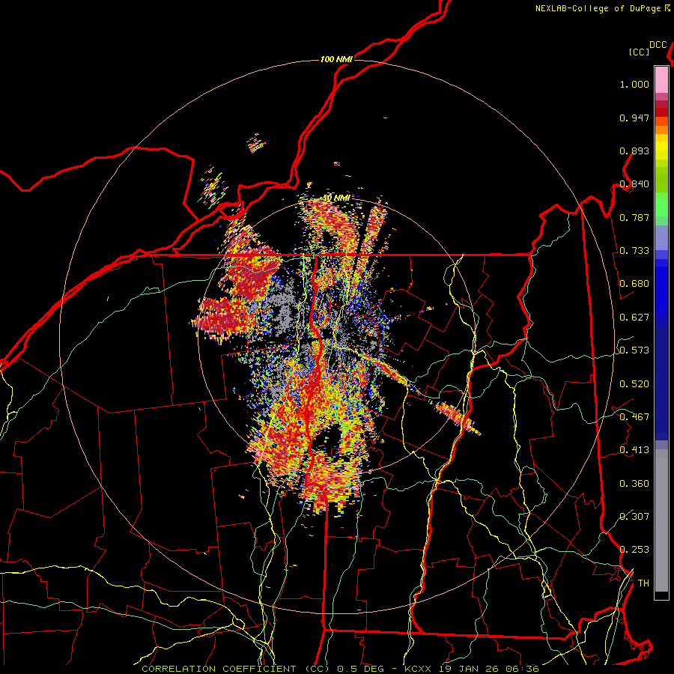Click the 0.413 scale value

[634, 449]
